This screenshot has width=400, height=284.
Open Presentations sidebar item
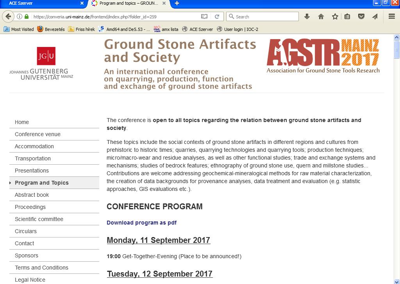pyautogui.click(x=54, y=171)
